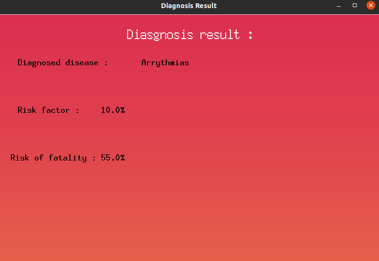Select the 'Risk factor :' label
379x261 pixels.
(x=49, y=110)
